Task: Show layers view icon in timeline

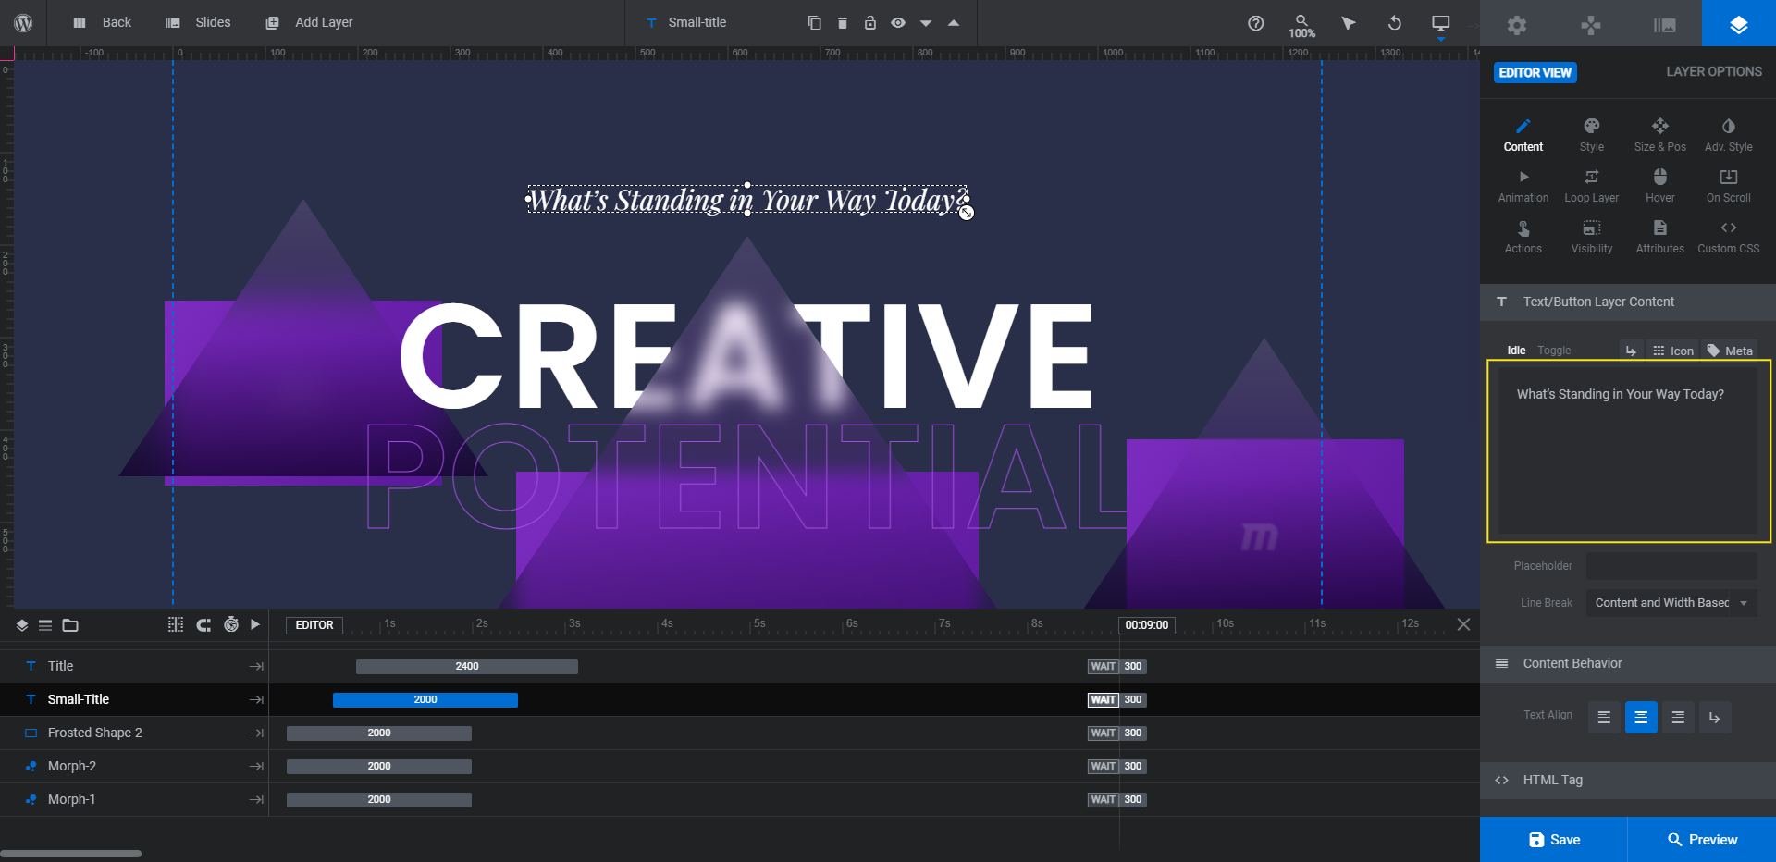Action: coord(22,625)
